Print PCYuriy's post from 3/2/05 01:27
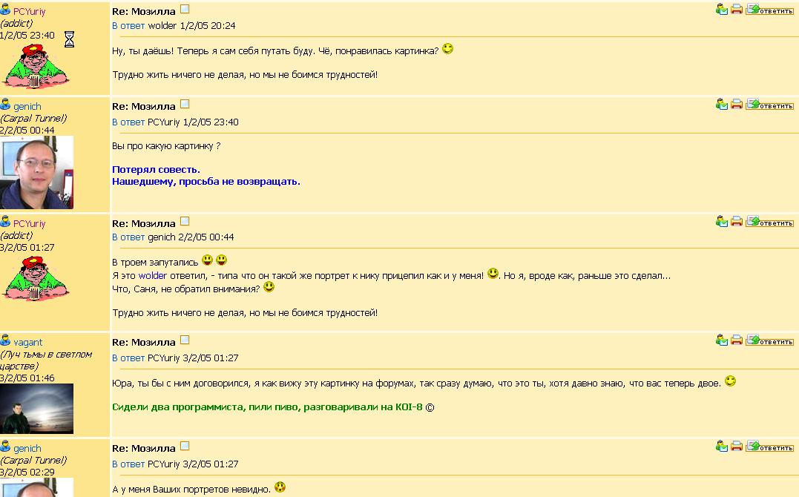The image size is (799, 497). [737, 221]
